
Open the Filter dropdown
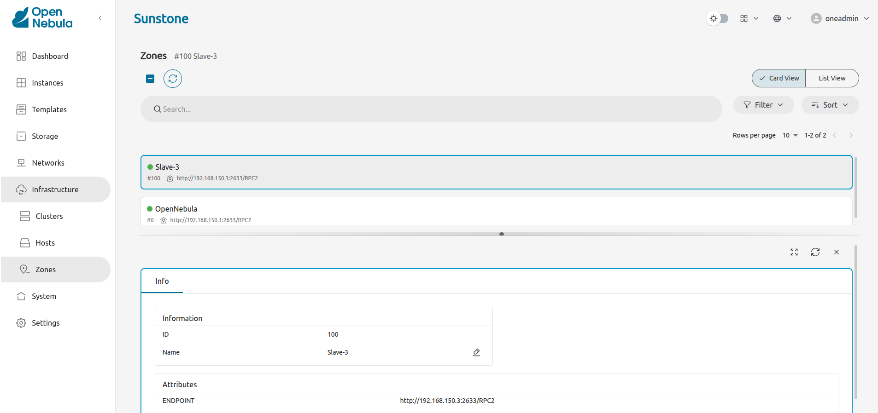click(763, 105)
